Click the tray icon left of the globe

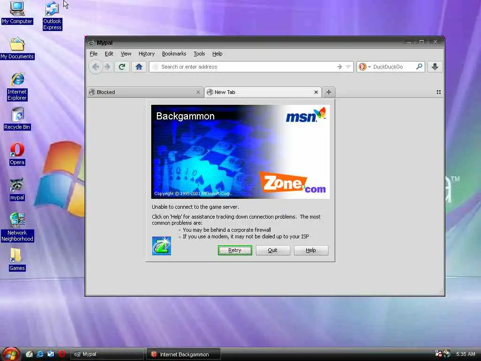click(x=438, y=353)
